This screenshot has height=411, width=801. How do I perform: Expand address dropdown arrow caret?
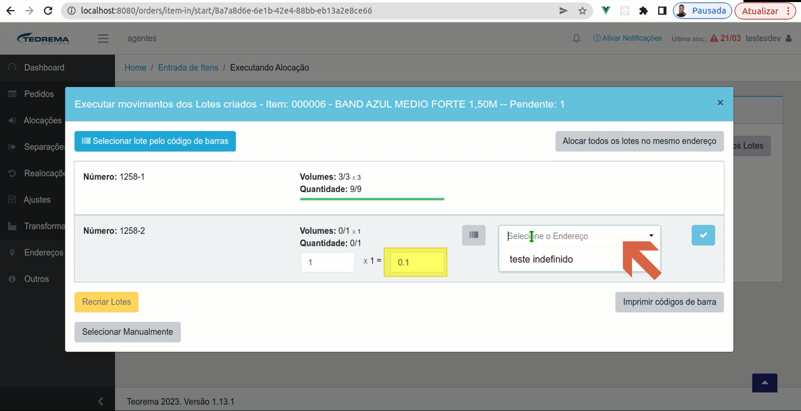click(651, 236)
